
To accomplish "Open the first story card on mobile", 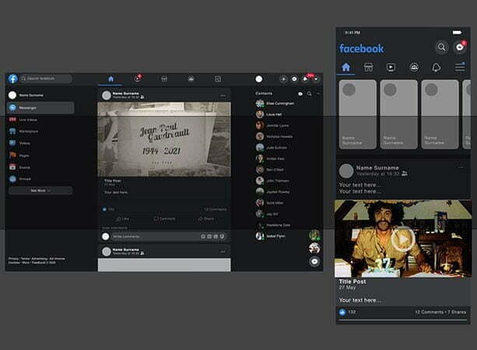I will [x=357, y=114].
